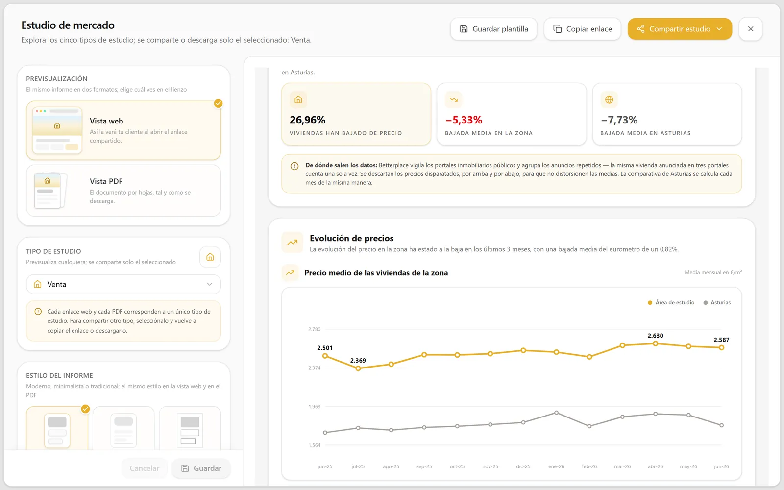Click the disk icon on the Guardar button
This screenshot has height=490, width=784.
pyautogui.click(x=185, y=468)
